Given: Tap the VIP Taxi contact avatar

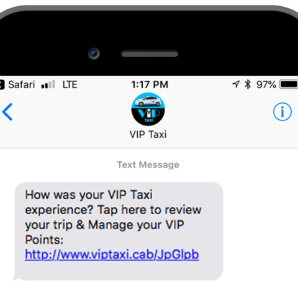Looking at the screenshot, I should click(x=148, y=109).
